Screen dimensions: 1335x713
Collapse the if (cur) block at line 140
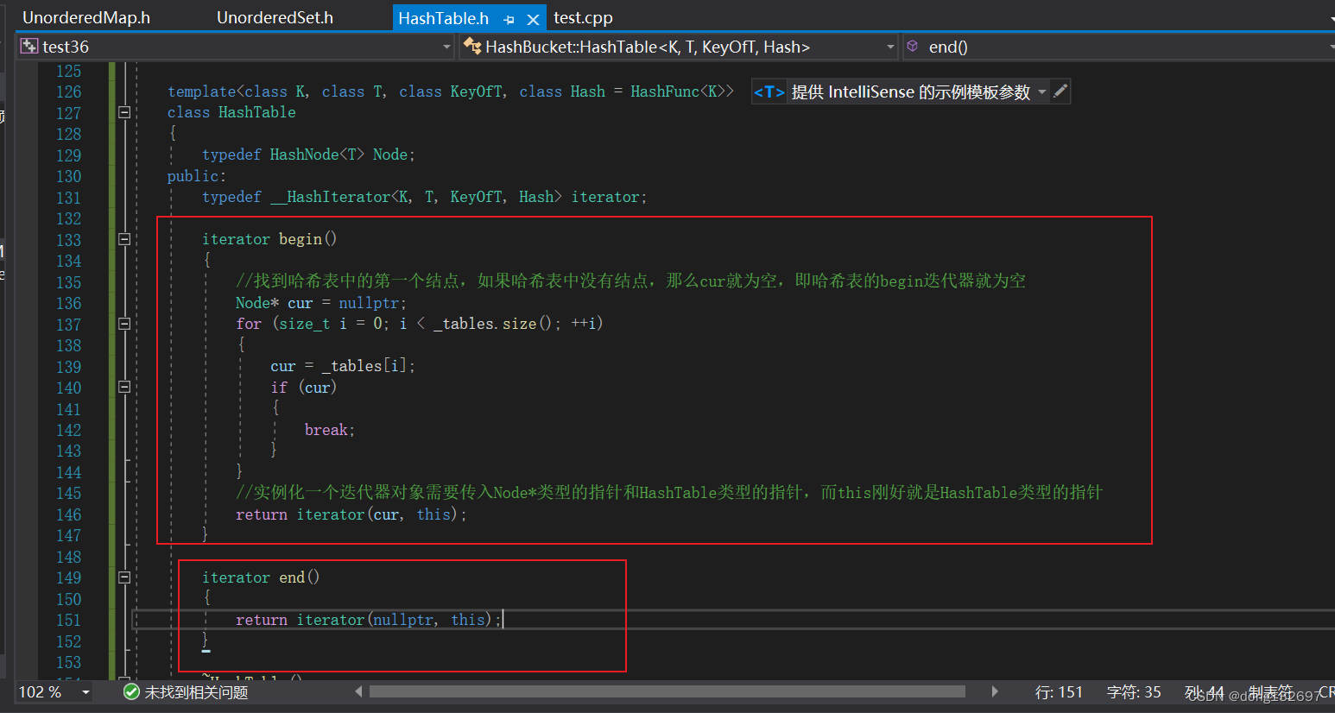click(x=124, y=387)
